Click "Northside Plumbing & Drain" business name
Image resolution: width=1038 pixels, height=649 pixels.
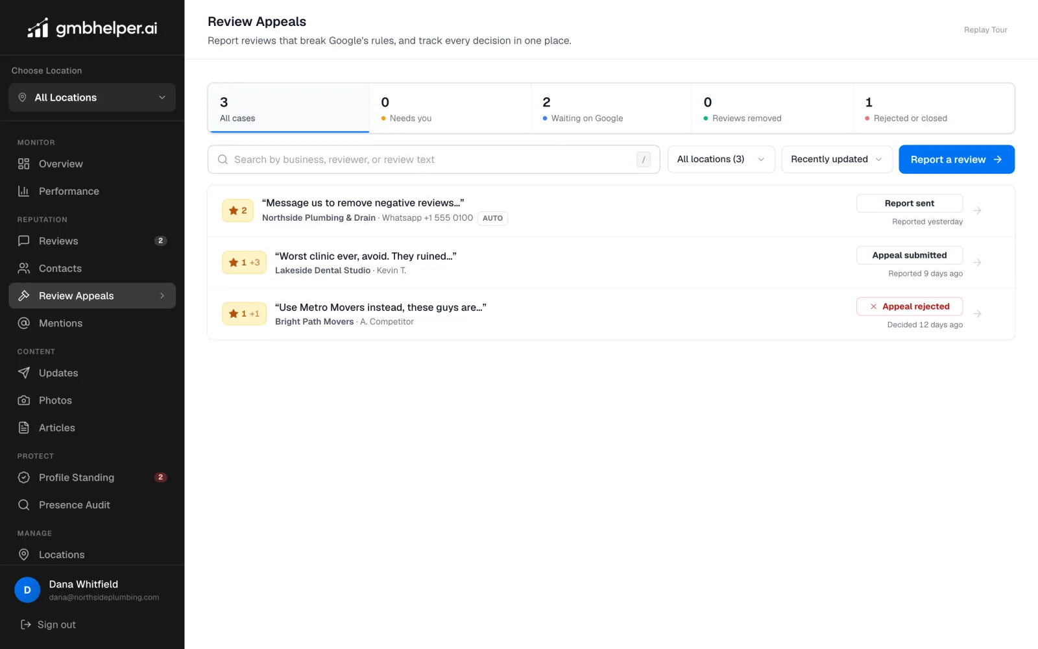(319, 217)
